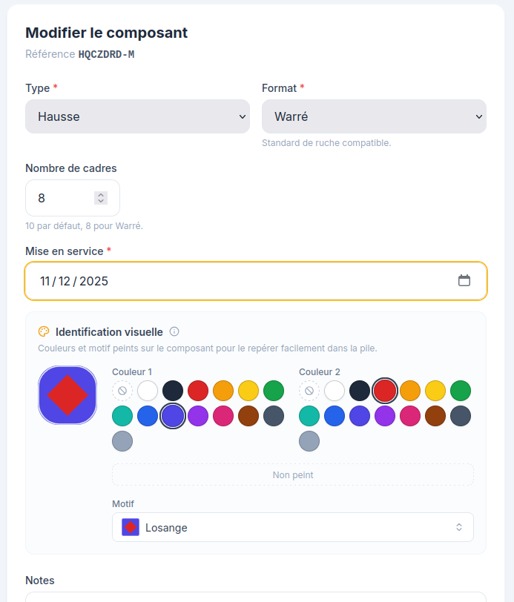Pick the white swatch in Couleur 1
The height and width of the screenshot is (602, 514).
[x=148, y=391]
